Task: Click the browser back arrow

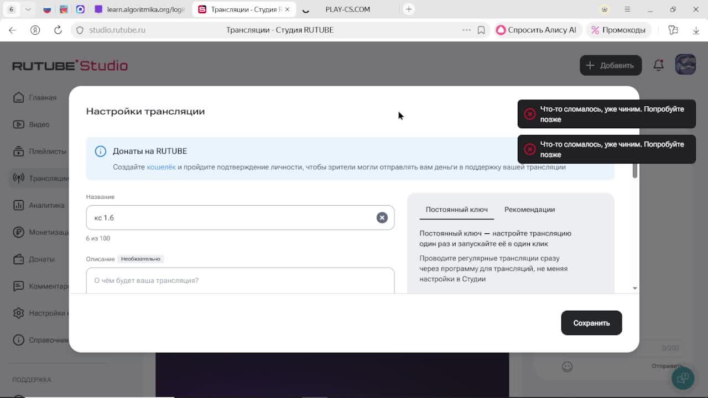Action: 13,30
